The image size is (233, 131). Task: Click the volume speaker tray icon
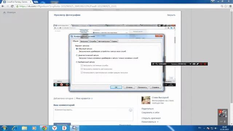(x=216, y=128)
